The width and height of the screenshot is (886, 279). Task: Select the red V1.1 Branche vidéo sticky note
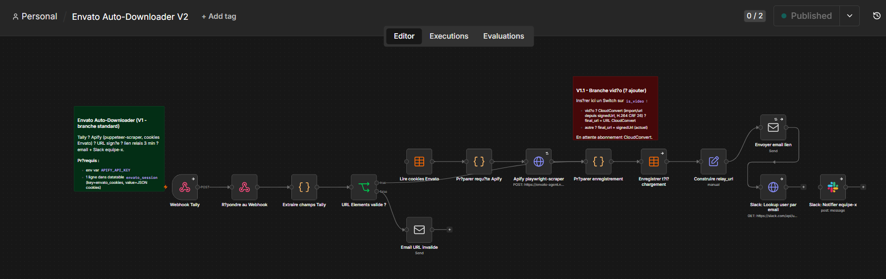[615, 109]
